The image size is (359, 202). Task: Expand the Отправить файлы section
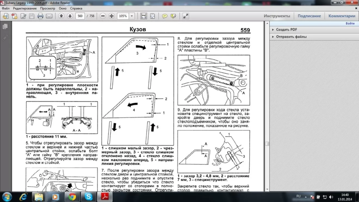(291, 37)
